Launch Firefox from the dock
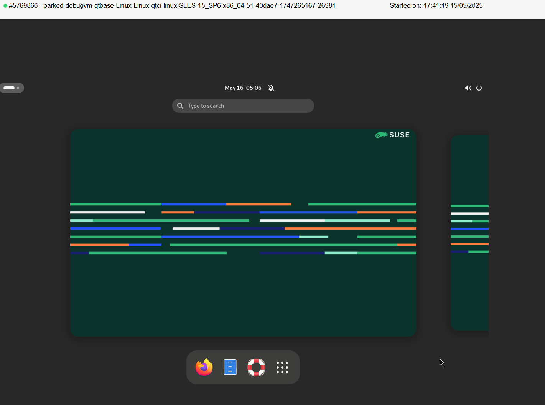 click(x=204, y=367)
